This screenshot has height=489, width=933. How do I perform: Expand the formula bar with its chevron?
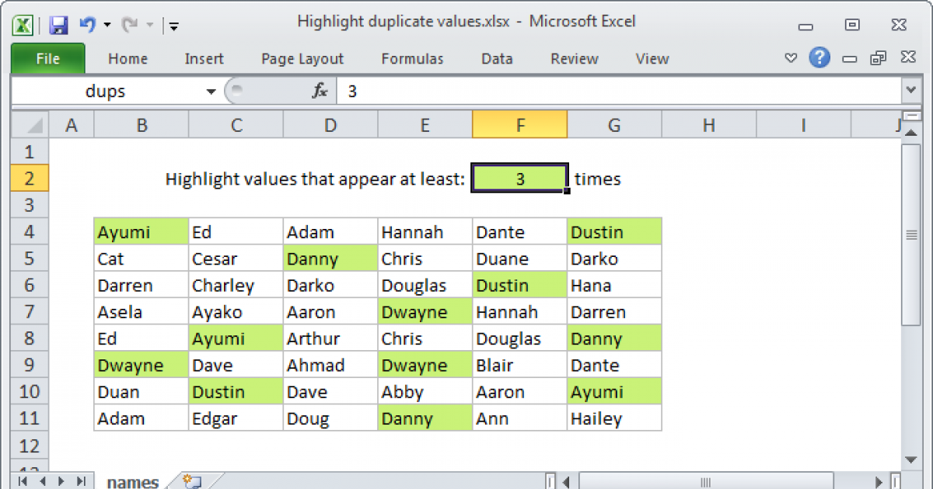910,90
